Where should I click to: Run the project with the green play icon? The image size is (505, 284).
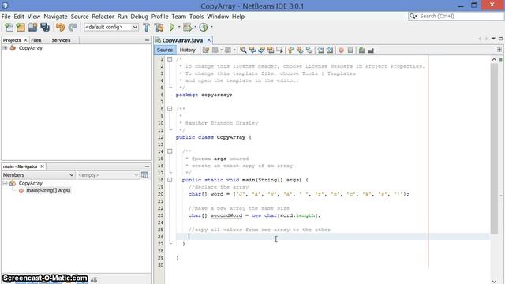(172, 28)
